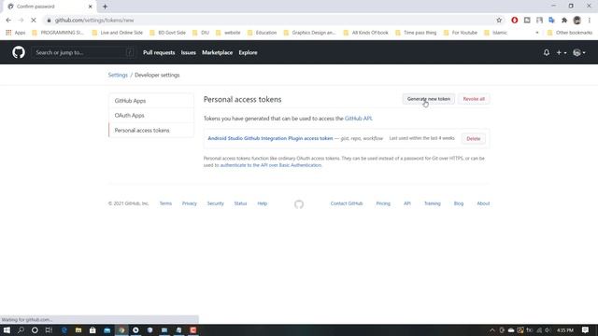This screenshot has width=598, height=336.
Task: Click the blue translate extension icon
Action: tap(551, 21)
